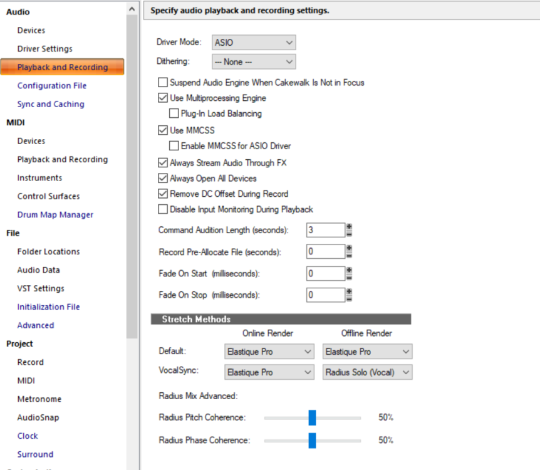
Task: Open the Driver Mode dropdown
Action: point(254,43)
